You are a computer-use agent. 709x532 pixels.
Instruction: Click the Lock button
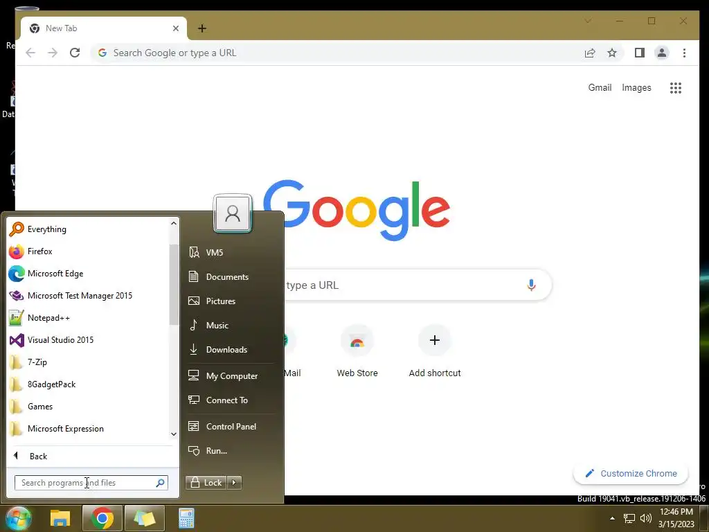point(206,483)
